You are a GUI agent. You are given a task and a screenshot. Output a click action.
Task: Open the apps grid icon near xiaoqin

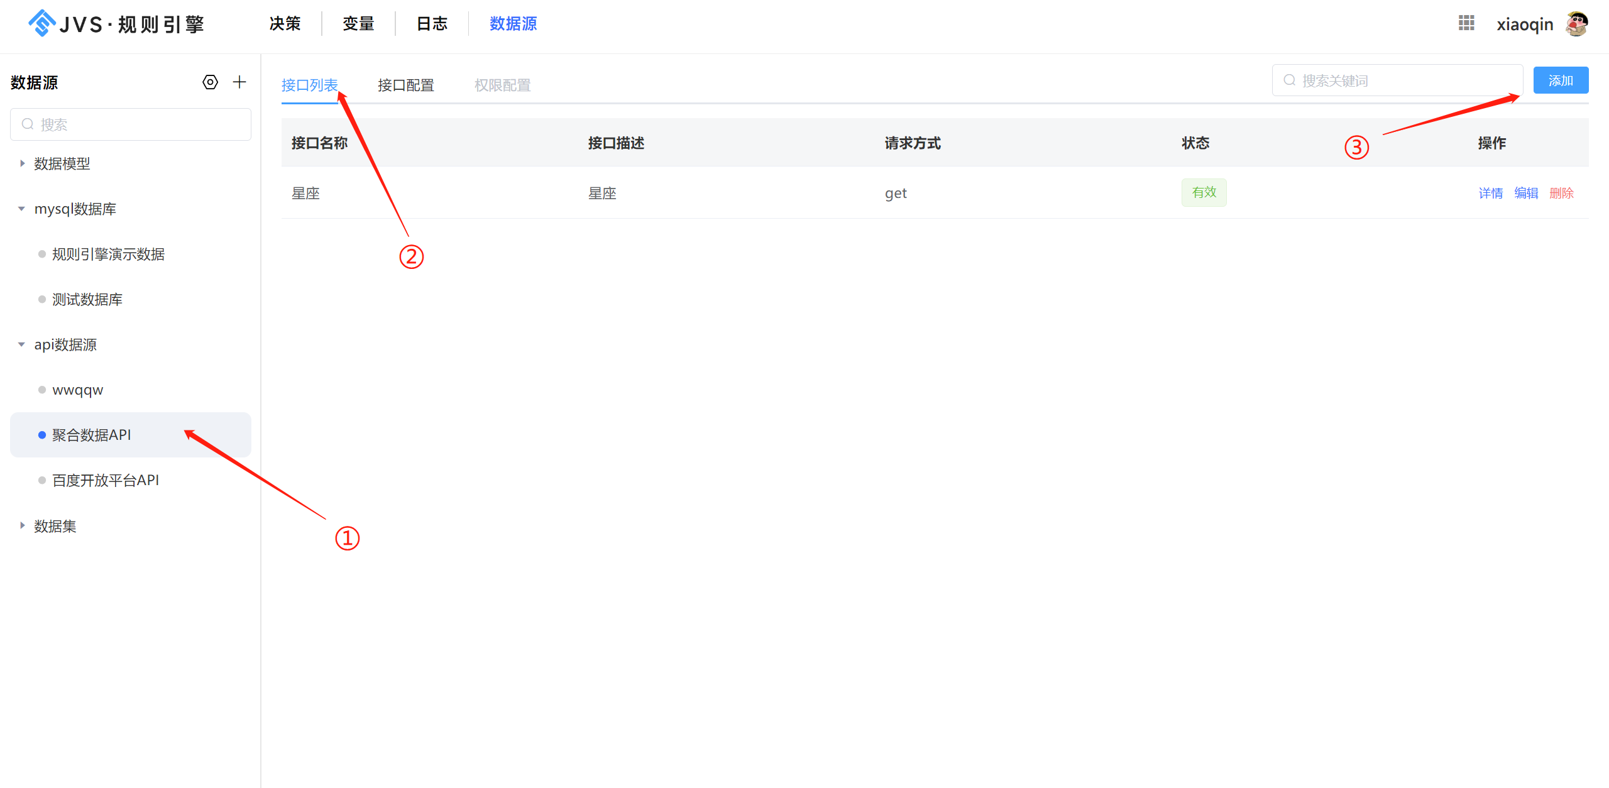(1466, 23)
